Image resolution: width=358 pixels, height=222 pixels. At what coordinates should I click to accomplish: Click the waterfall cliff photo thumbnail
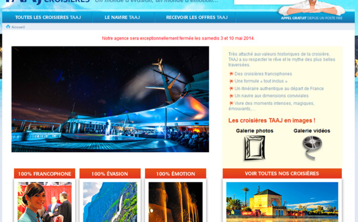click(110, 202)
